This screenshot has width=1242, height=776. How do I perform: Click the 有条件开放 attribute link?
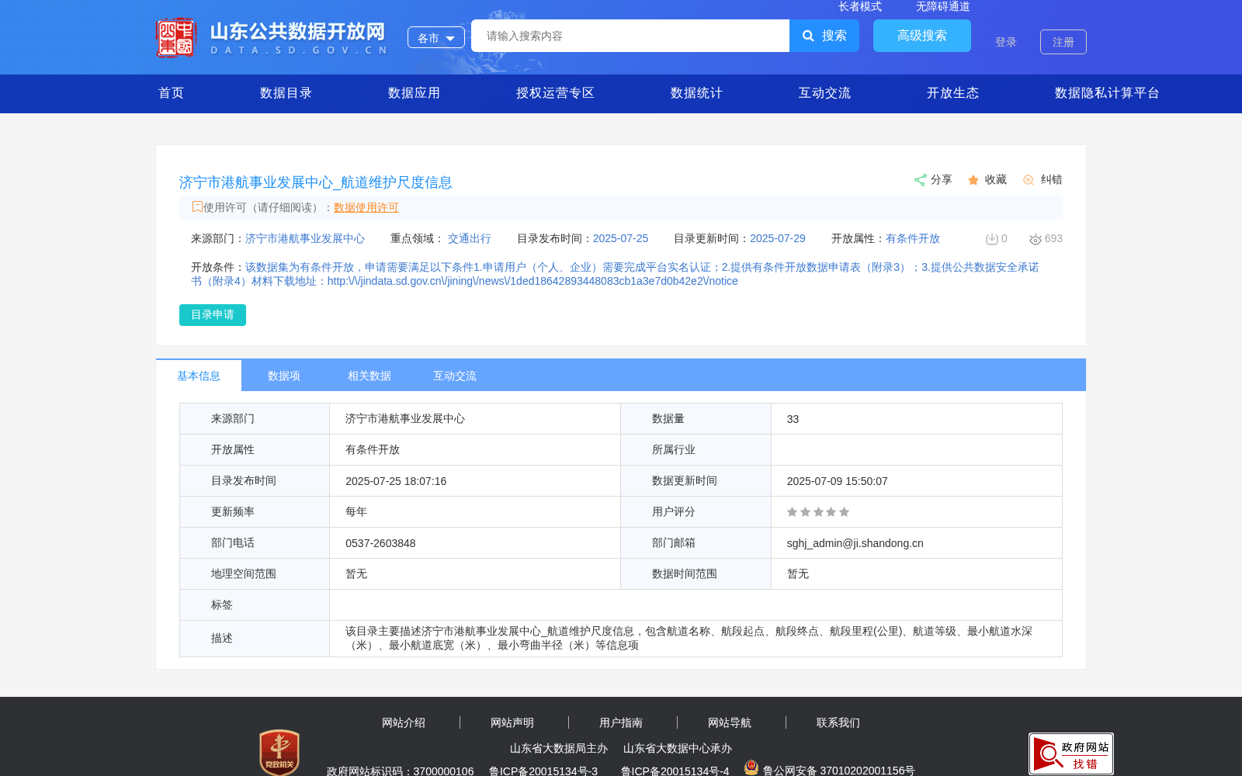(x=913, y=239)
